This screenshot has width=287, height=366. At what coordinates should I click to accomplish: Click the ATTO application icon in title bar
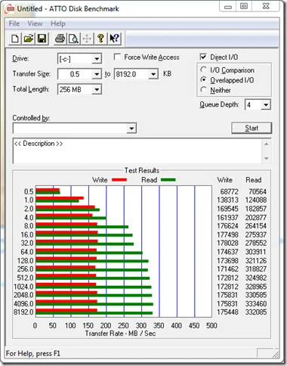[x=10, y=8]
